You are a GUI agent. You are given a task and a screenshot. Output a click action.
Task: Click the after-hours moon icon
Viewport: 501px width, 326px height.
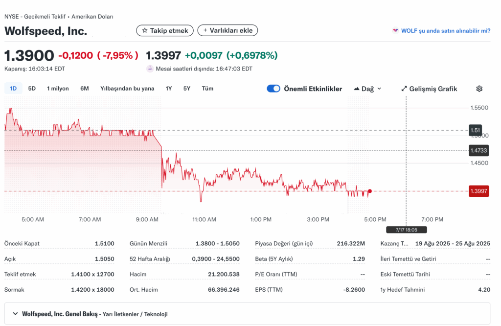click(x=150, y=69)
